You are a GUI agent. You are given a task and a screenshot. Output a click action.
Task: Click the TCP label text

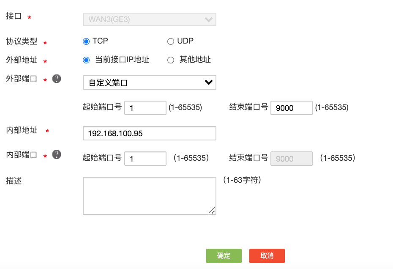coord(100,41)
